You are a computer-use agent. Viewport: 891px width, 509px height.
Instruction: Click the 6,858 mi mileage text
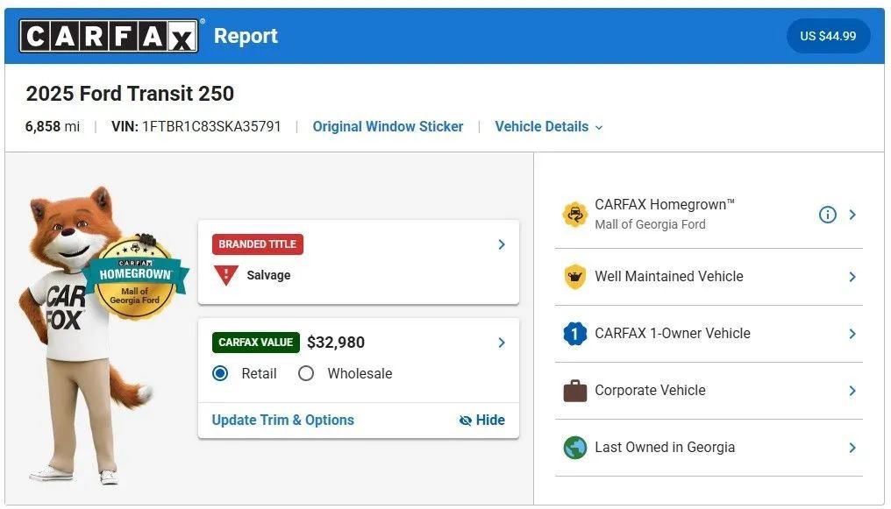click(x=53, y=126)
